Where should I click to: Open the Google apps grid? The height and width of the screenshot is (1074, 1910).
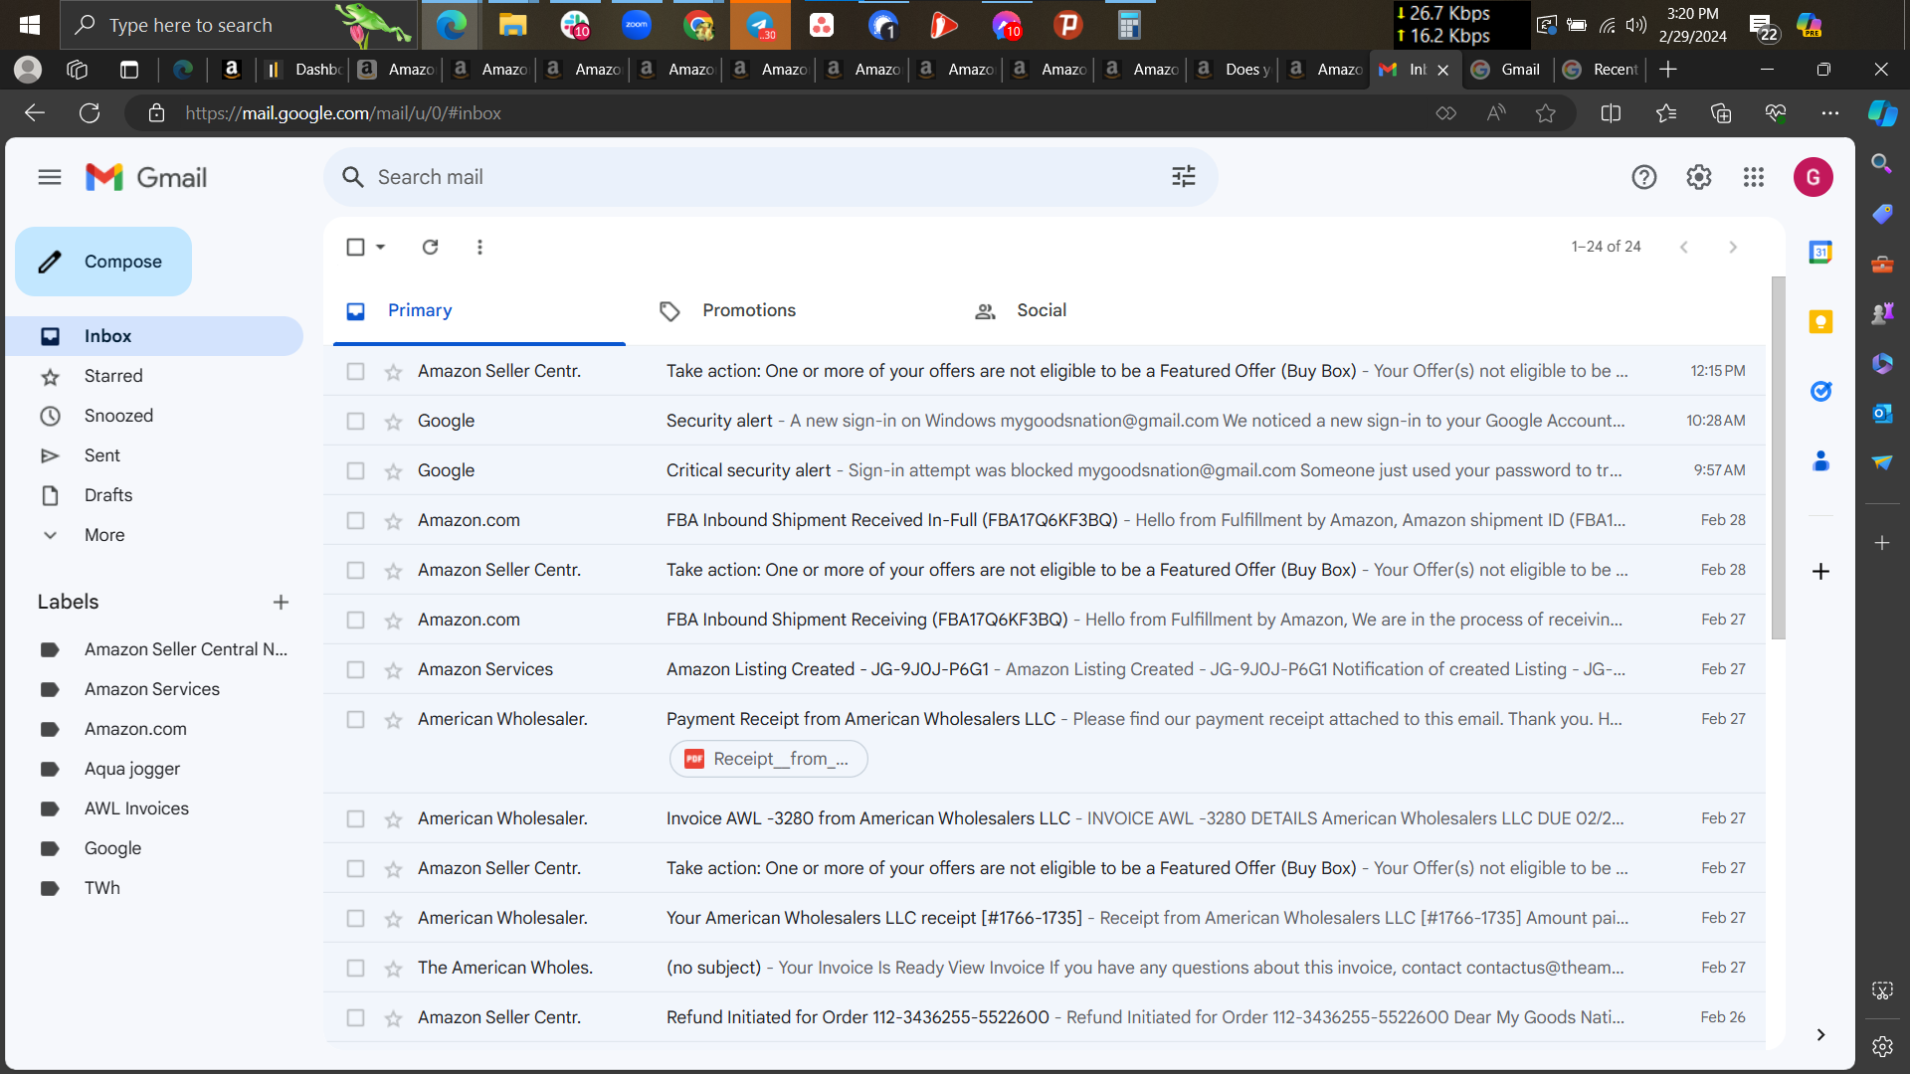[x=1754, y=177]
